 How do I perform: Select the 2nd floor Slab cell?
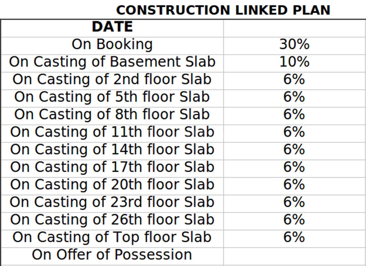coord(112,79)
